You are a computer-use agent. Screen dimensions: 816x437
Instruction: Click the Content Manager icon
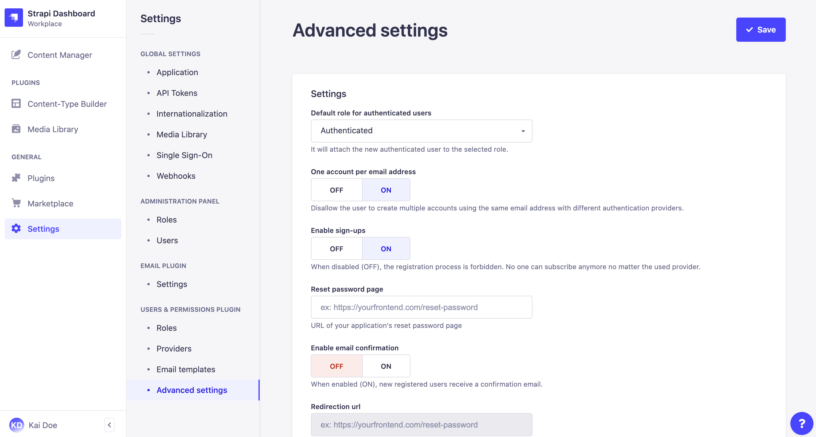click(x=16, y=54)
